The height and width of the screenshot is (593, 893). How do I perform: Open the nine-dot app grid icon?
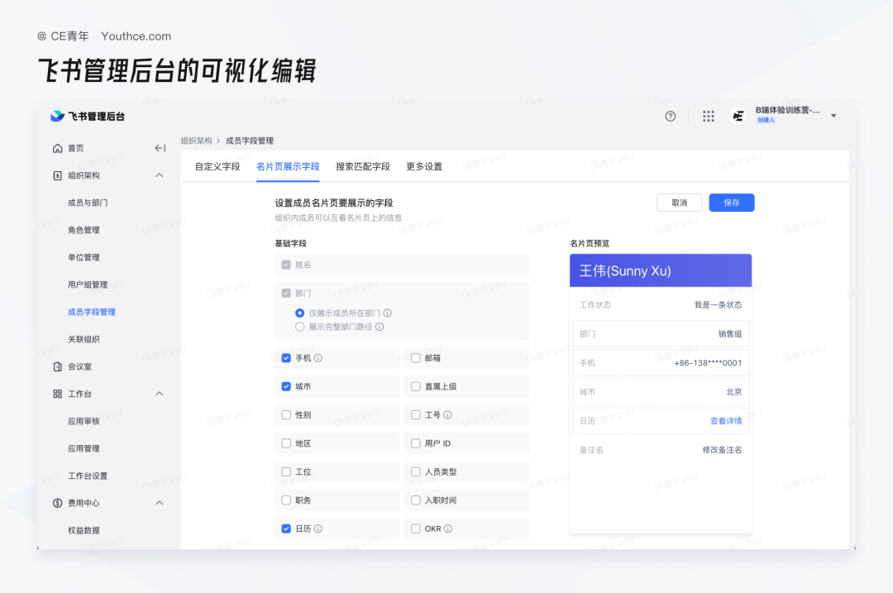tap(708, 117)
